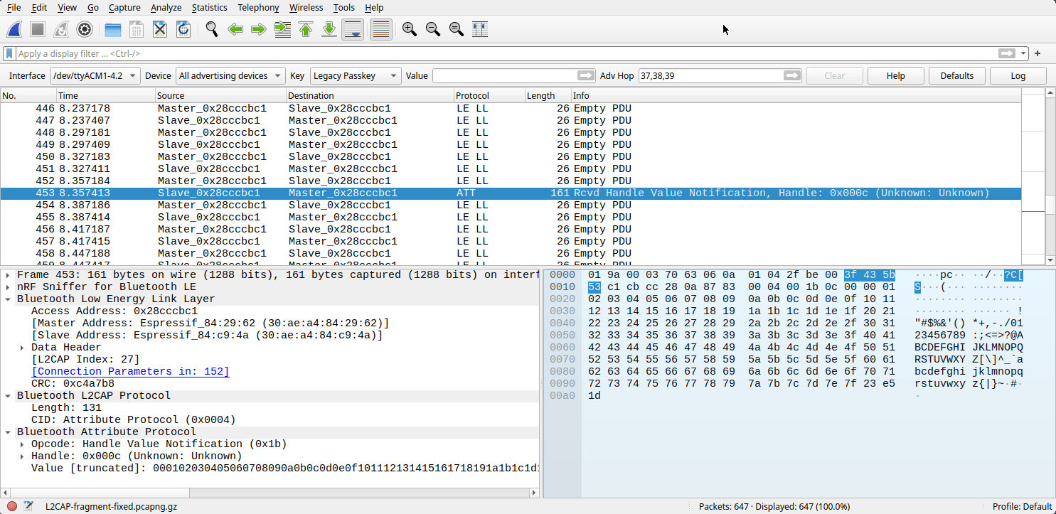The height and width of the screenshot is (514, 1056).
Task: Jump to the last packet in the capture
Action: point(329,29)
